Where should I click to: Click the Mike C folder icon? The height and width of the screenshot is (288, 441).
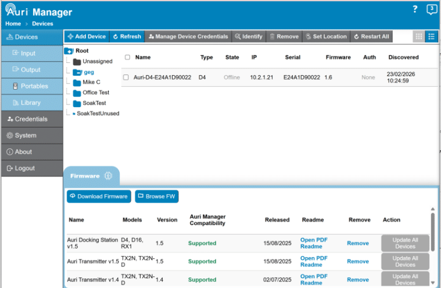[x=77, y=83]
